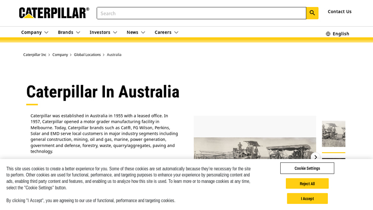The image size is (373, 210).
Task: Expand the Company menu
Action: click(x=35, y=32)
